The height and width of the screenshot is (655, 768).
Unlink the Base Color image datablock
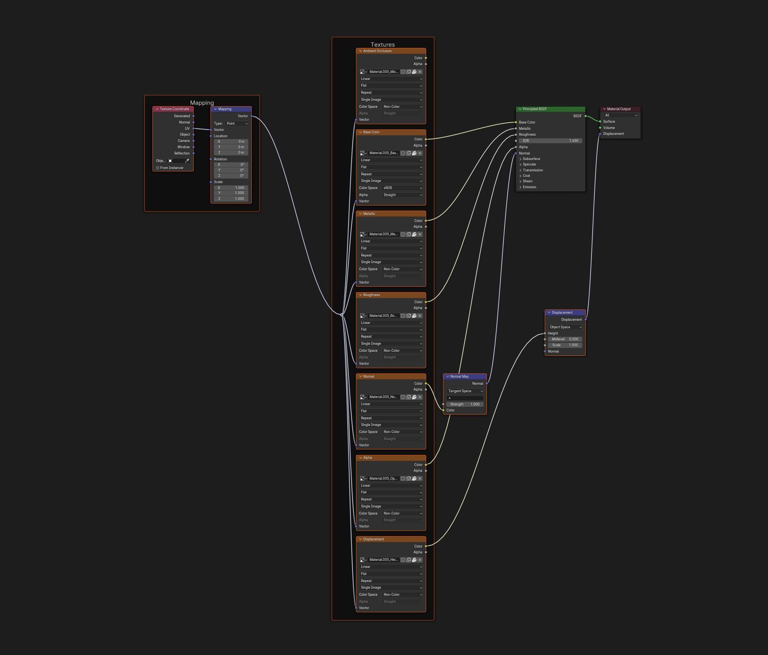click(420, 153)
